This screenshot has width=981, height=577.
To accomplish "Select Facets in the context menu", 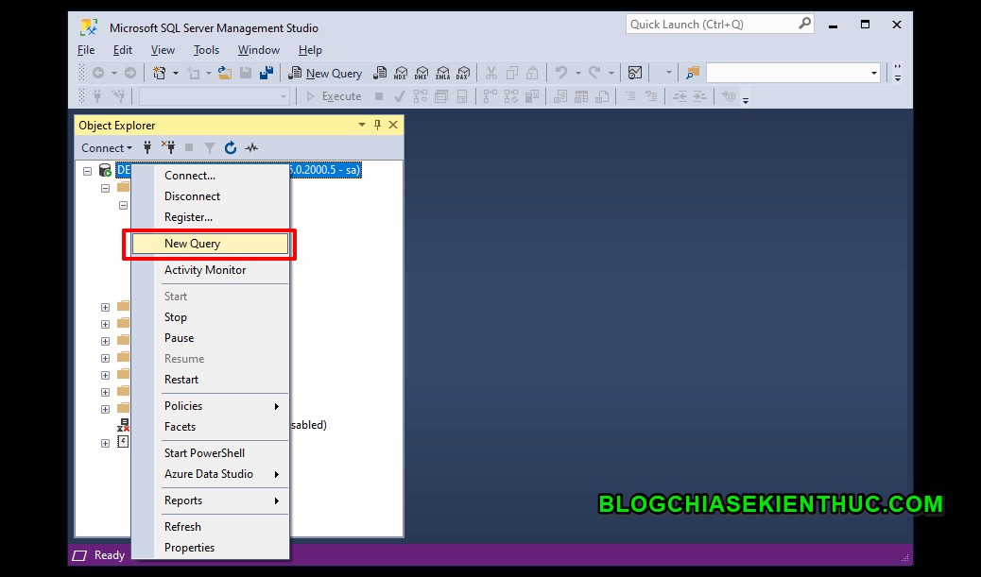I will [x=210, y=427].
